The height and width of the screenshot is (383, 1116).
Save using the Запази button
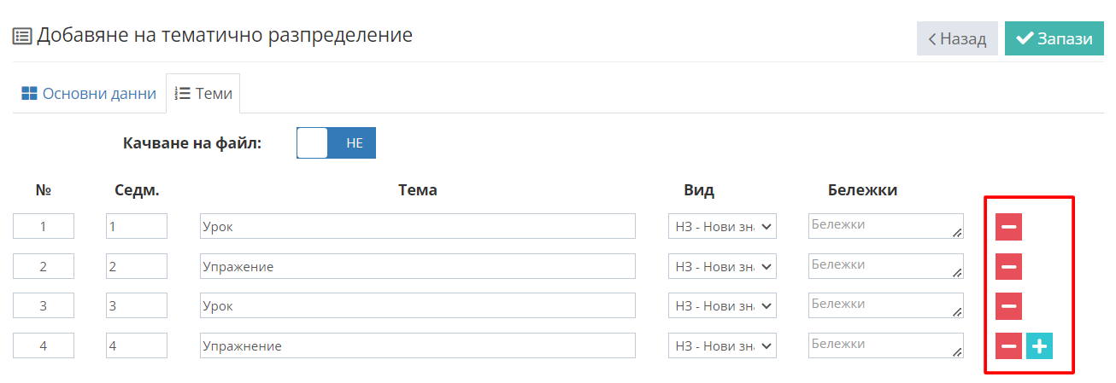(1054, 38)
